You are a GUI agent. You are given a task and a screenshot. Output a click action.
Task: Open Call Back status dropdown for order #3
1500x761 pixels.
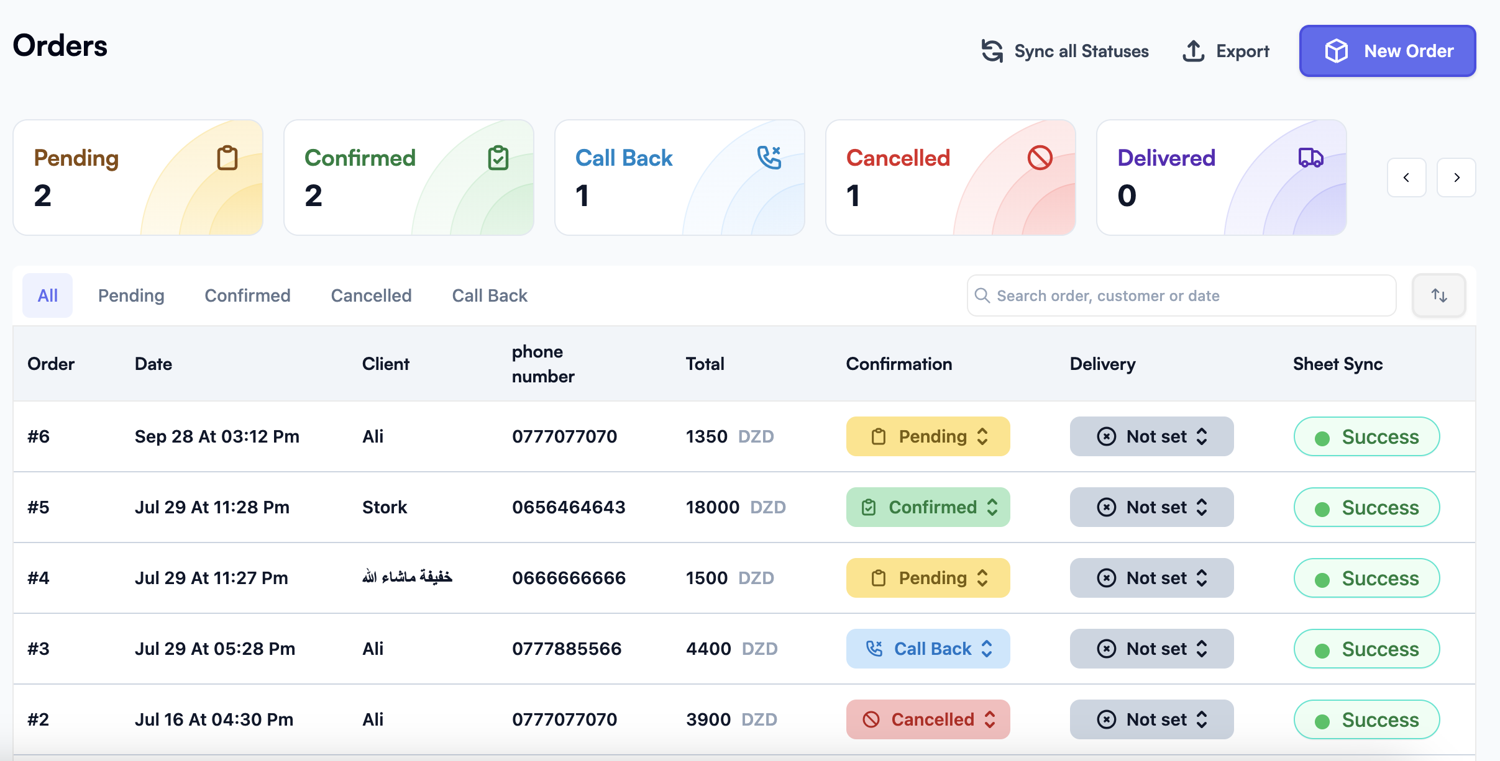pyautogui.click(x=928, y=649)
